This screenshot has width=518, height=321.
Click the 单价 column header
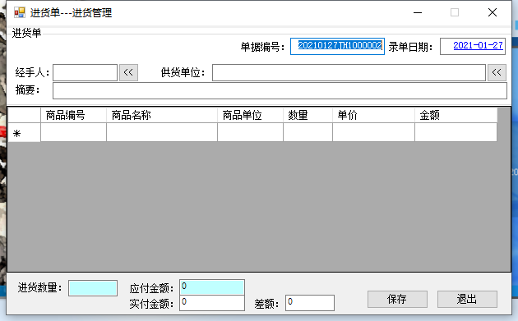pyautogui.click(x=373, y=115)
